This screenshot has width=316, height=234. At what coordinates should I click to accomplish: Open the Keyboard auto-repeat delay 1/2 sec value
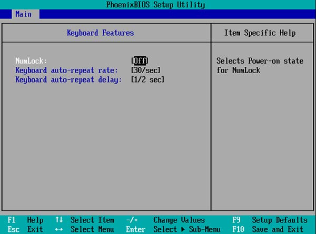(147, 80)
